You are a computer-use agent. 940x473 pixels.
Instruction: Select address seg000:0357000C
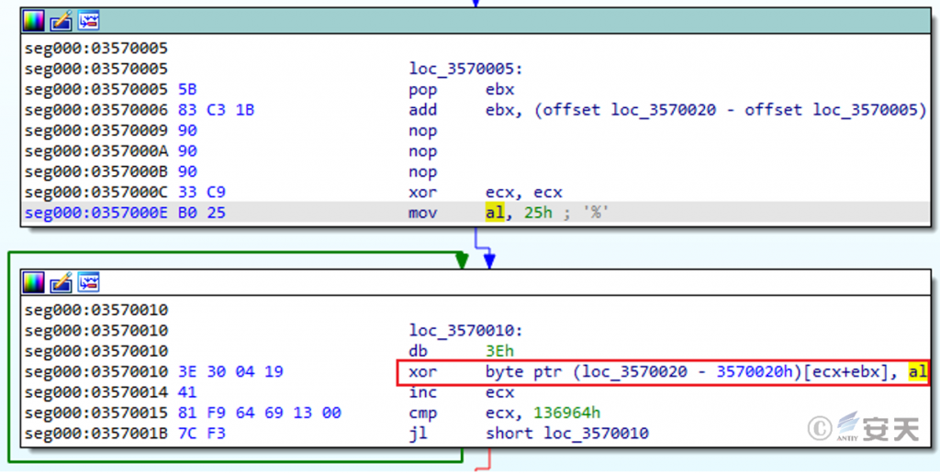click(95, 192)
